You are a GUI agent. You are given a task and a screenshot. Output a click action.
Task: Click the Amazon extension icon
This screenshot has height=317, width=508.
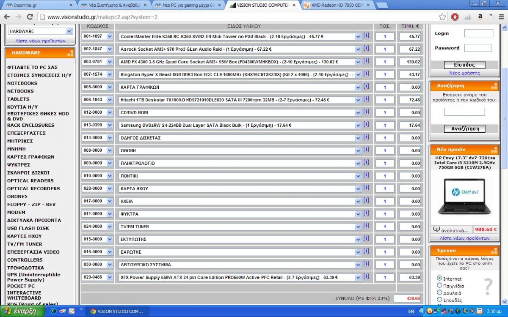click(480, 17)
